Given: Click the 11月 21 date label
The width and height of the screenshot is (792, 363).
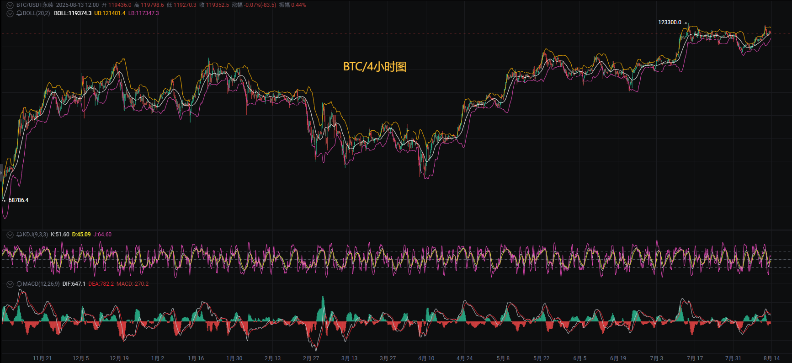Looking at the screenshot, I should click(42, 358).
